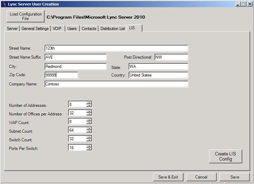Click the Create LIS Config button
This screenshot has height=184, width=254.
(225, 156)
